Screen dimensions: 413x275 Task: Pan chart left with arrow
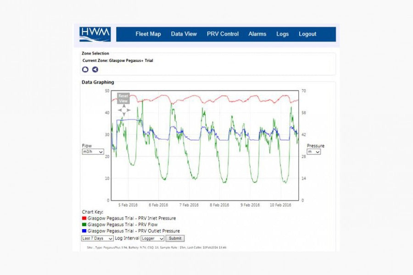click(x=119, y=110)
